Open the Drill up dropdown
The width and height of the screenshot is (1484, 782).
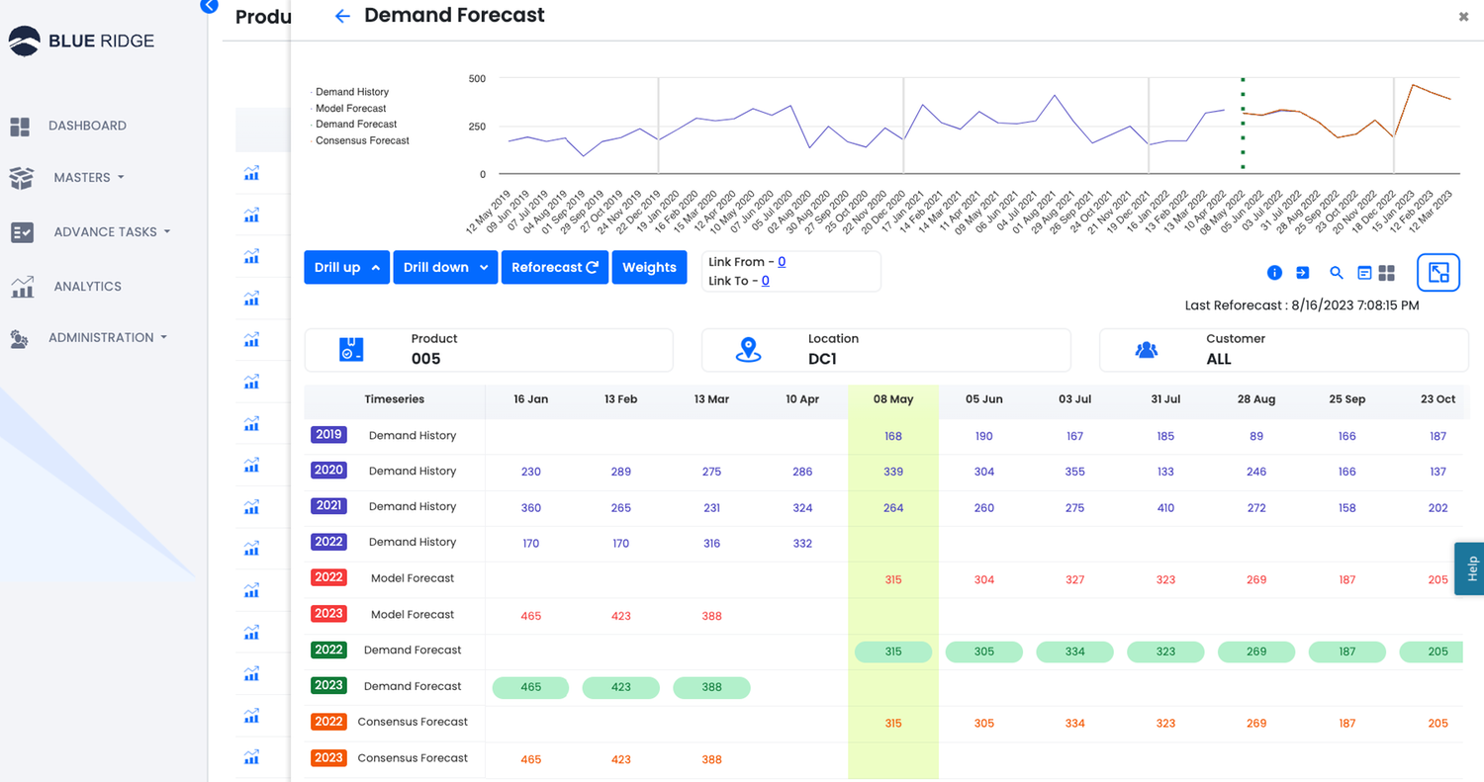tap(346, 267)
